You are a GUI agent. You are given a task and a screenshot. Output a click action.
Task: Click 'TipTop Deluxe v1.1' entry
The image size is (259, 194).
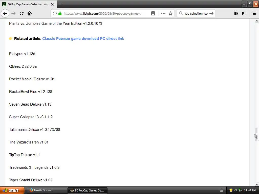point(25,155)
